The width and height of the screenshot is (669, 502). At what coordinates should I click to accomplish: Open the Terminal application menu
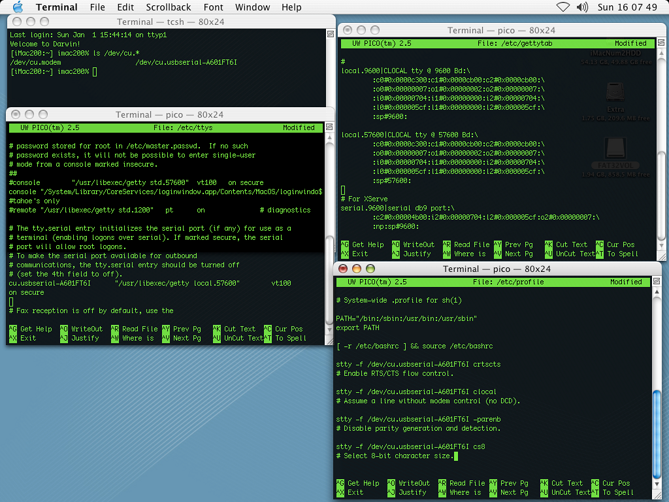tap(57, 7)
